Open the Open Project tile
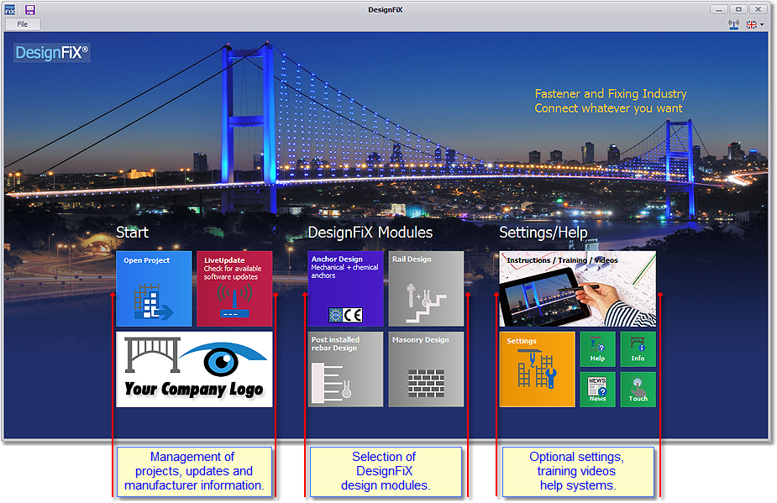 154,288
